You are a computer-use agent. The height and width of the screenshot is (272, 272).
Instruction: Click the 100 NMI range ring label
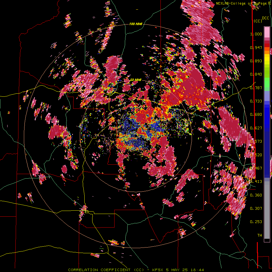[x=136, y=24]
